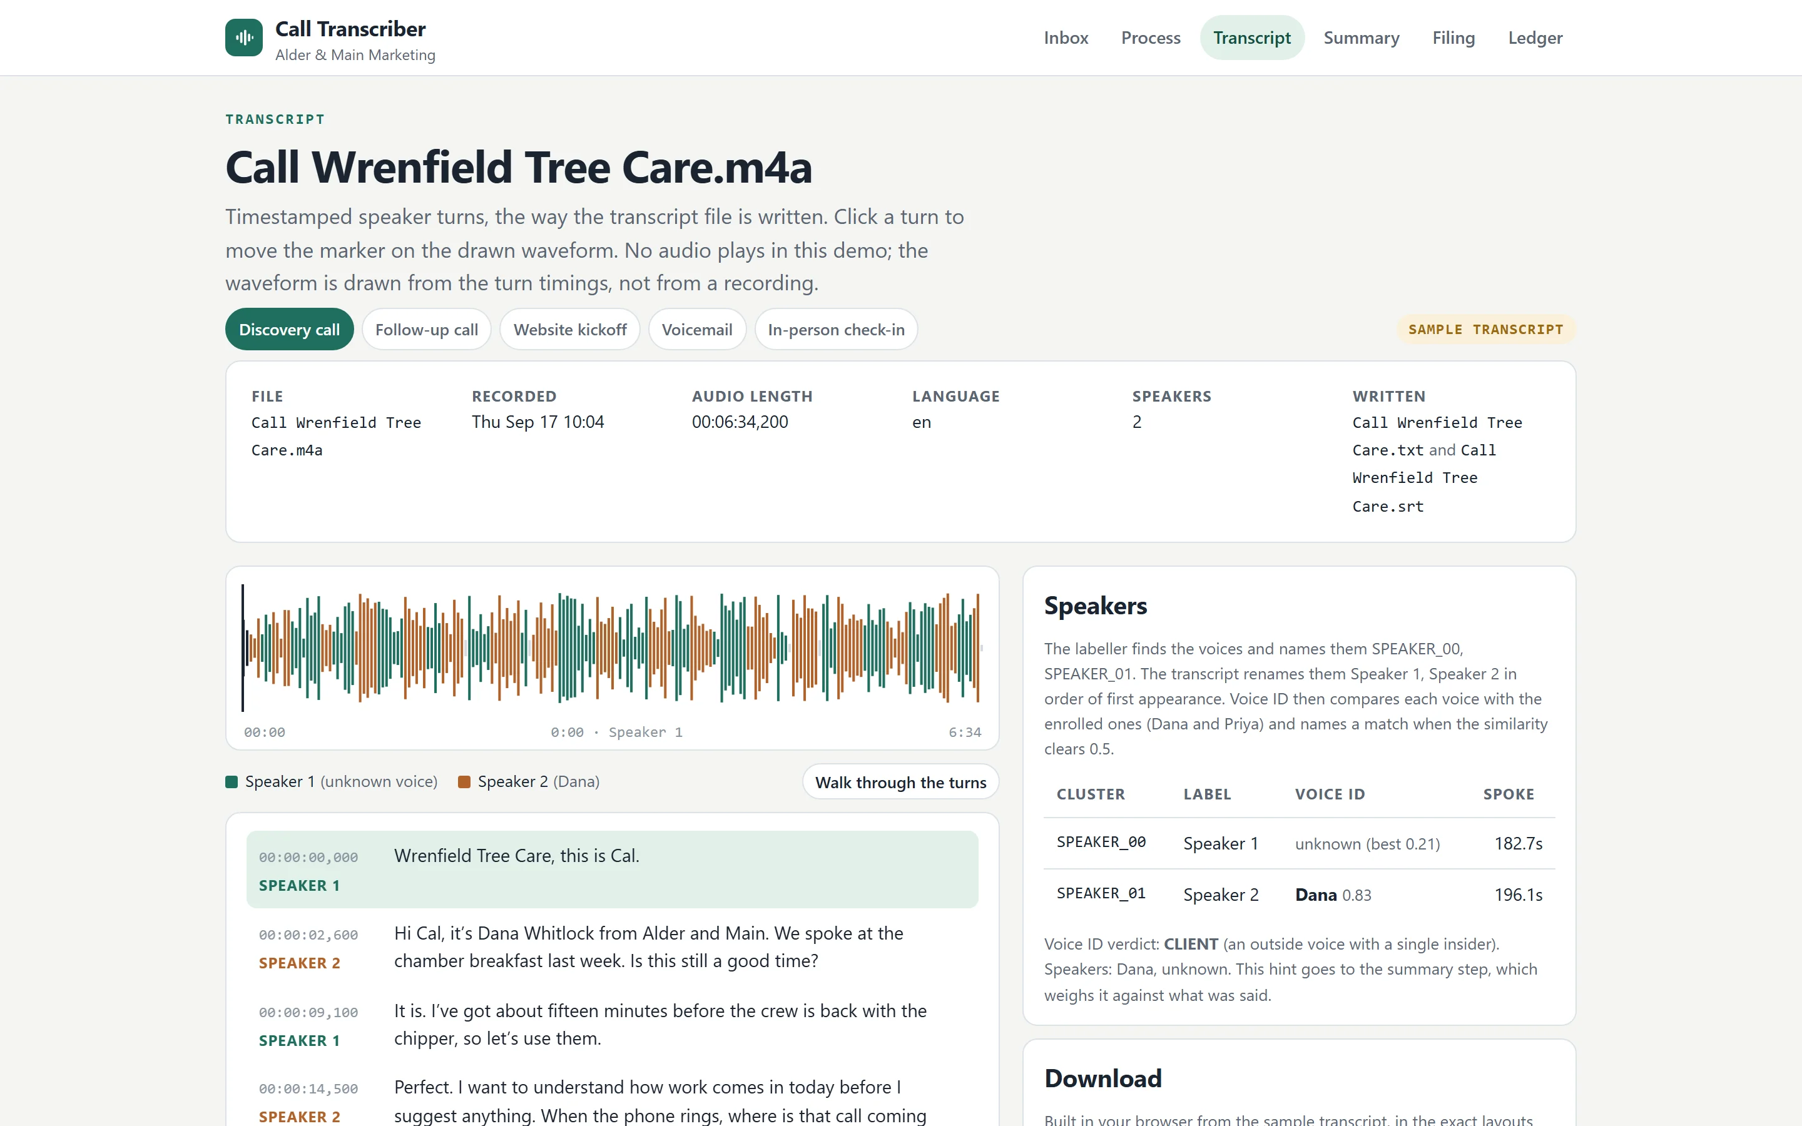The height and width of the screenshot is (1126, 1802).
Task: Select the turn starting 'It is. I've got about fifteen'
Action: tap(612, 1024)
